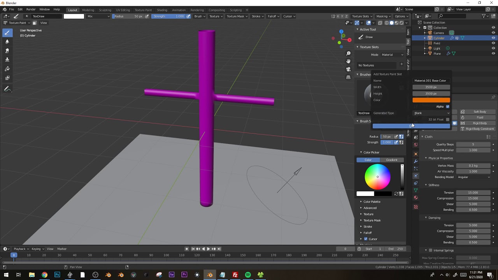Click the viewport zoom magnifier icon
The width and height of the screenshot is (498, 280).
348,53
